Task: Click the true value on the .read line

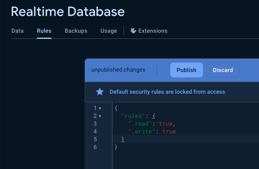Action: [x=166, y=124]
